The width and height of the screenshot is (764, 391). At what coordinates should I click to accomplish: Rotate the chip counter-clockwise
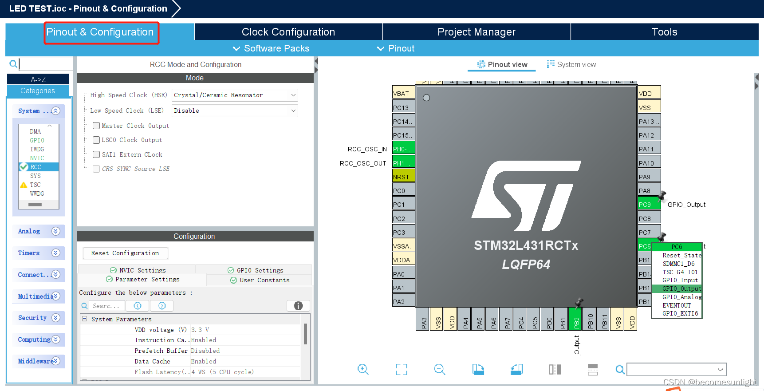point(516,369)
